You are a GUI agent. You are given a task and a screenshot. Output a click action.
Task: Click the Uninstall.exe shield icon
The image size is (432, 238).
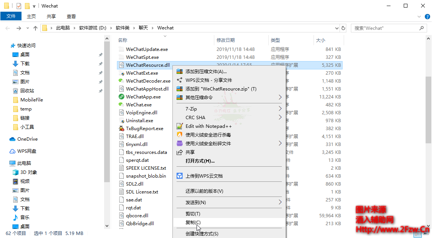tap(121, 121)
